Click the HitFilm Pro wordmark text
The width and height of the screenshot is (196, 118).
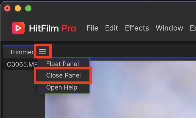pos(52,28)
